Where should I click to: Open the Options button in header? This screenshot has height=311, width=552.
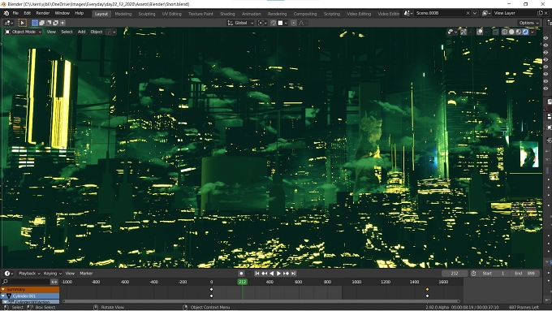tap(528, 23)
